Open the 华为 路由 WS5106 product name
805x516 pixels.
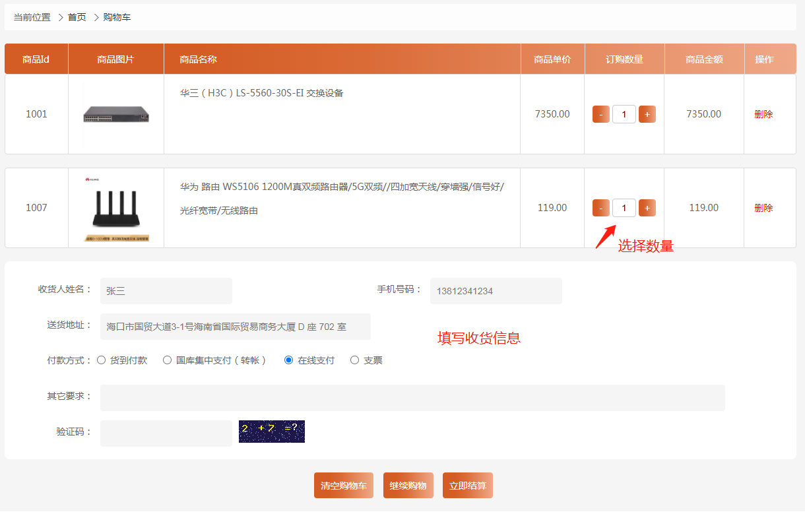342,199
